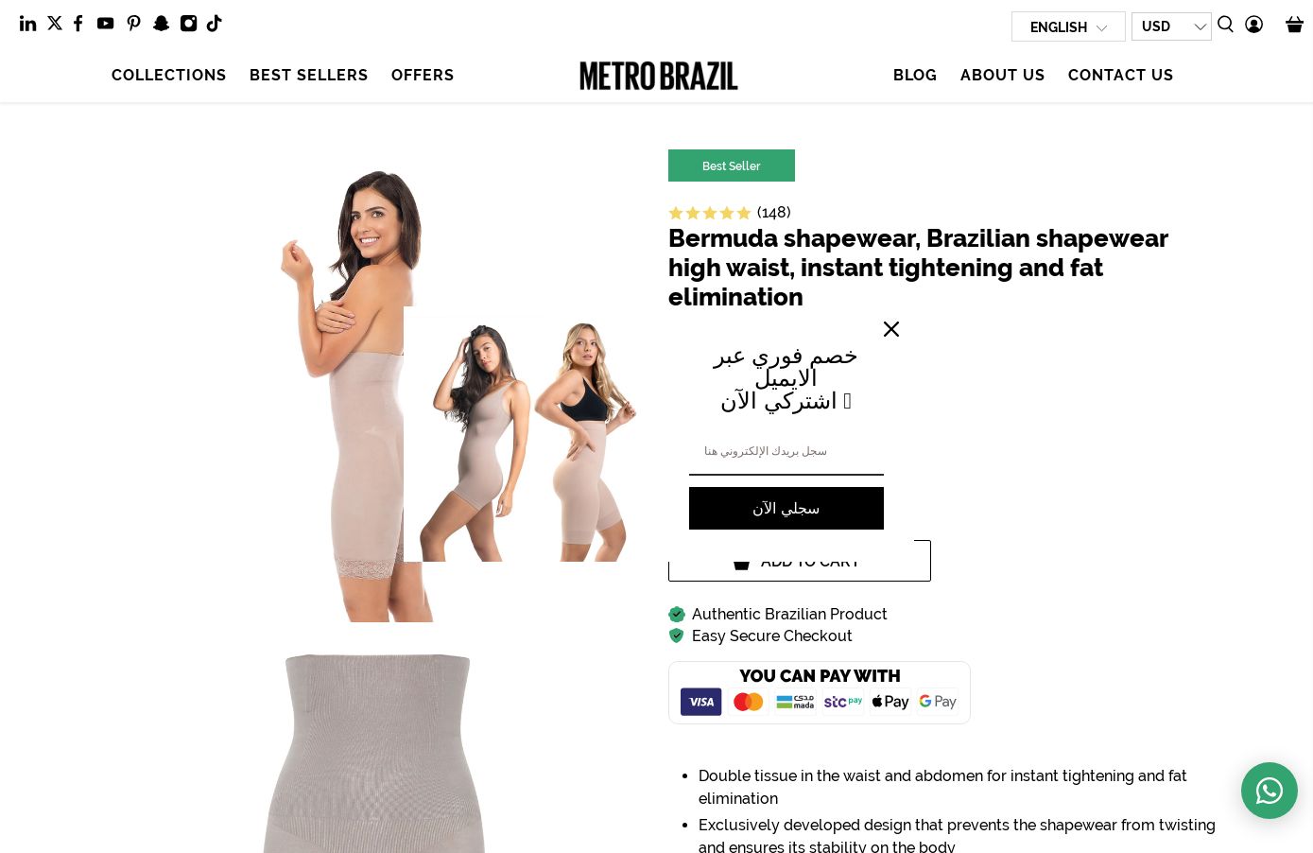The width and height of the screenshot is (1313, 853).
Task: Close the Arabic email discount popup
Action: point(891,329)
